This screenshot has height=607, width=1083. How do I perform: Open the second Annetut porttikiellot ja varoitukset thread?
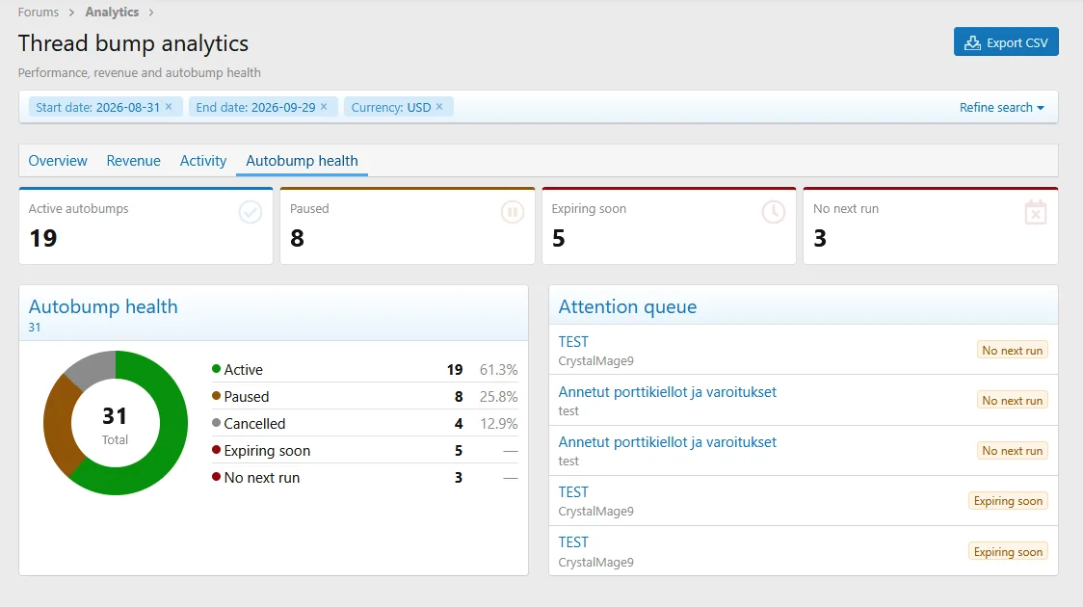(667, 442)
